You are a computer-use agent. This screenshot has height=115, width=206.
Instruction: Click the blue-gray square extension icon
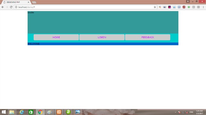(x=179, y=7)
